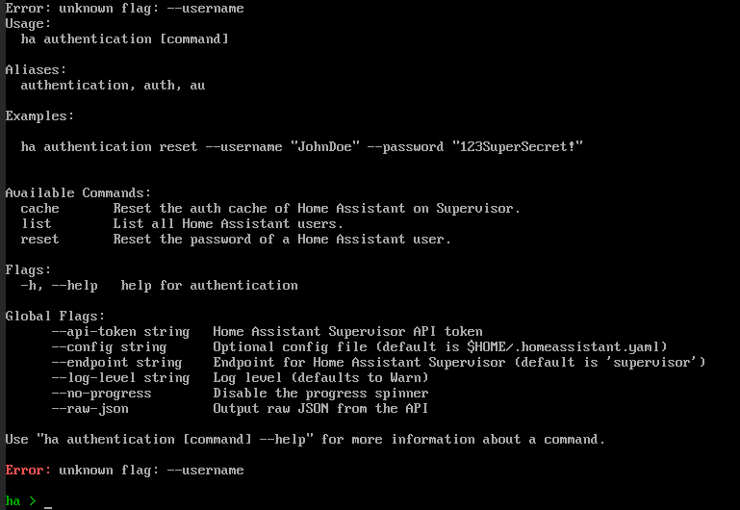Viewport: 740px width, 510px height.
Task: Select the list command name
Action: pyautogui.click(x=36, y=224)
